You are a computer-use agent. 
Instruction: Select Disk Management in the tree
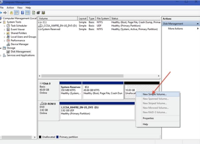[21, 51]
